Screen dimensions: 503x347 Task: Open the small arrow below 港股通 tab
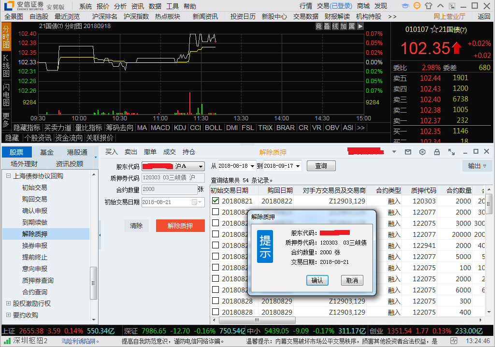tap(96, 157)
